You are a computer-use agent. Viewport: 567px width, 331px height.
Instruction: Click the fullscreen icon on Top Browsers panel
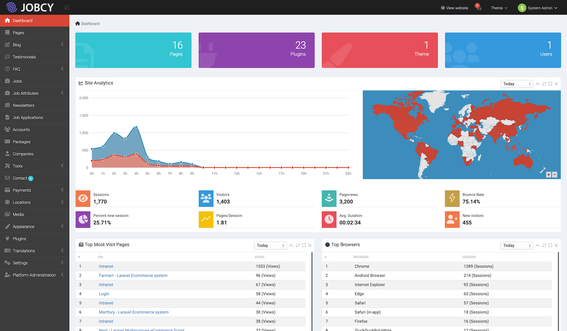pos(550,246)
